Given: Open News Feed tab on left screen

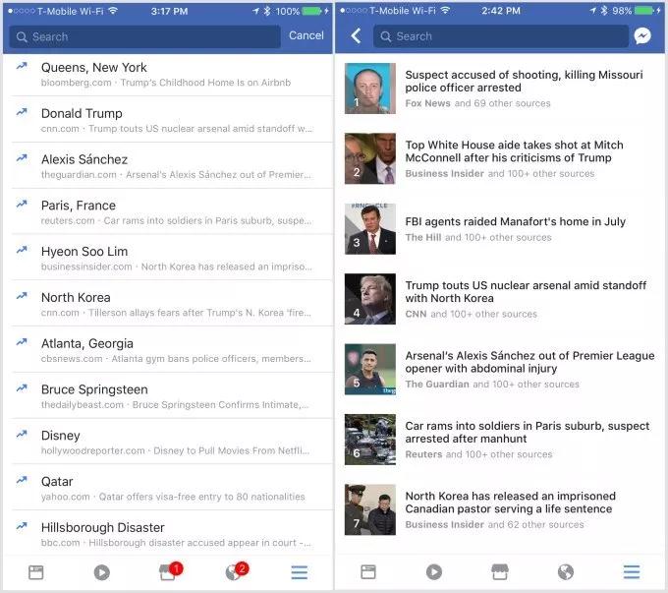Looking at the screenshot, I should 36,572.
